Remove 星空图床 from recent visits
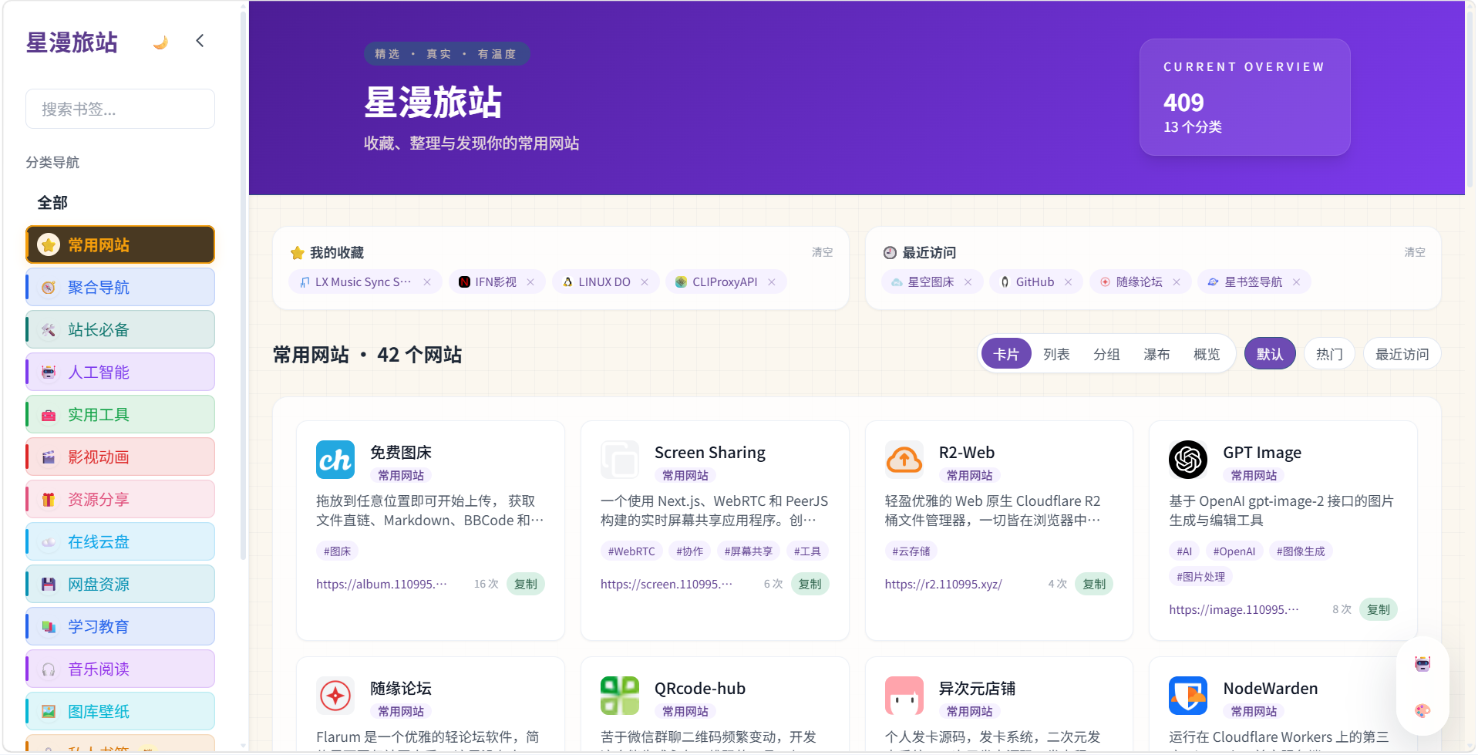This screenshot has width=1478, height=755. click(x=968, y=282)
